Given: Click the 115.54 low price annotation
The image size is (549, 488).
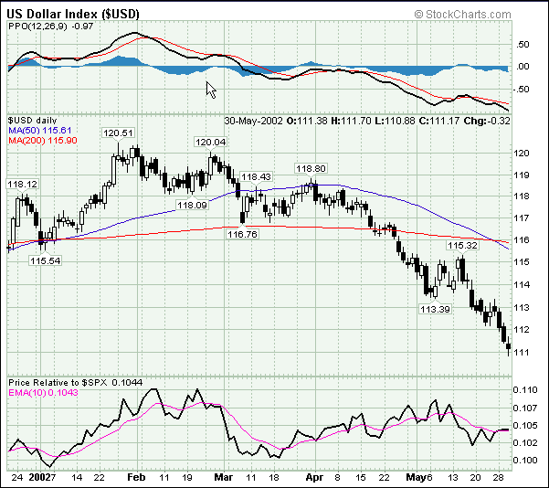Looking at the screenshot, I should pos(45,261).
